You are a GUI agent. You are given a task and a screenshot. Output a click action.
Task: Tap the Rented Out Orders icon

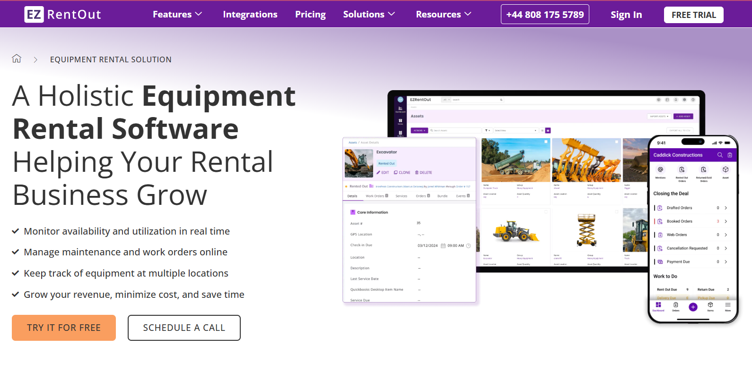[x=682, y=169]
